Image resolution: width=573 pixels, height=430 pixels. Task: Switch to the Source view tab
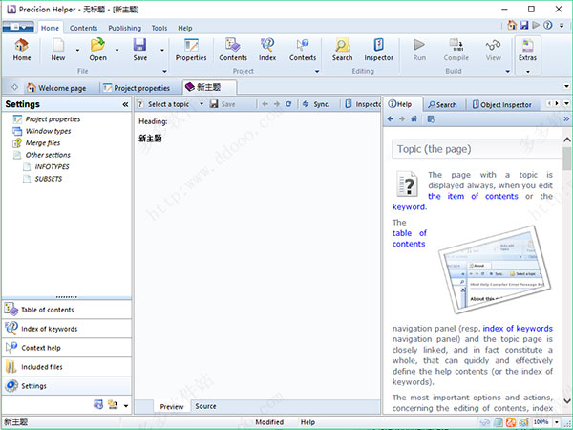205,406
